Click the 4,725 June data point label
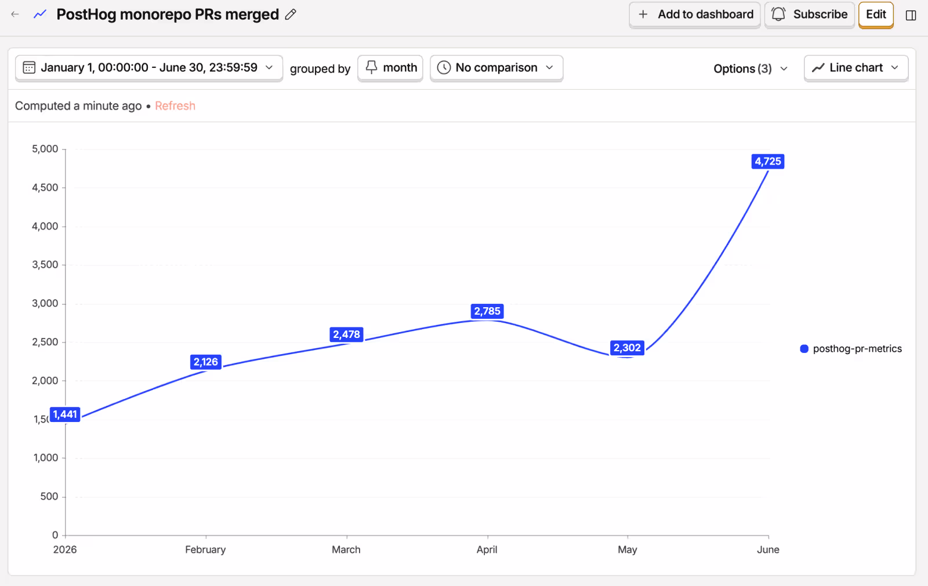928x586 pixels. pos(768,161)
